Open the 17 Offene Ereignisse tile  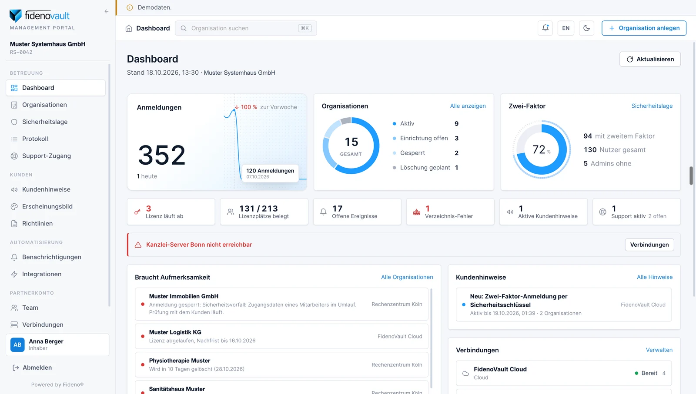pos(357,212)
